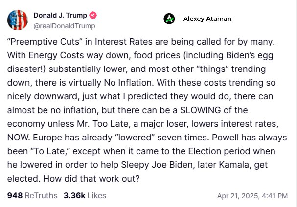Image resolution: width=297 pixels, height=207 pixels.
Task: Click the Alexey Ataman name text
Action: pyautogui.click(x=207, y=19)
